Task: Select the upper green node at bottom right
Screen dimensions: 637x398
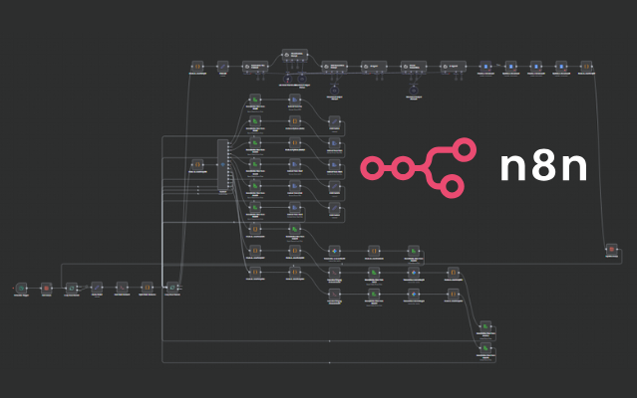Action: tap(485, 326)
